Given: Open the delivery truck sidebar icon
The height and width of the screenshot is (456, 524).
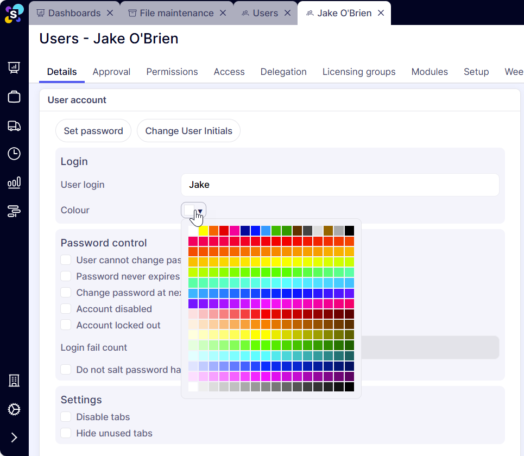Looking at the screenshot, I should [x=14, y=126].
